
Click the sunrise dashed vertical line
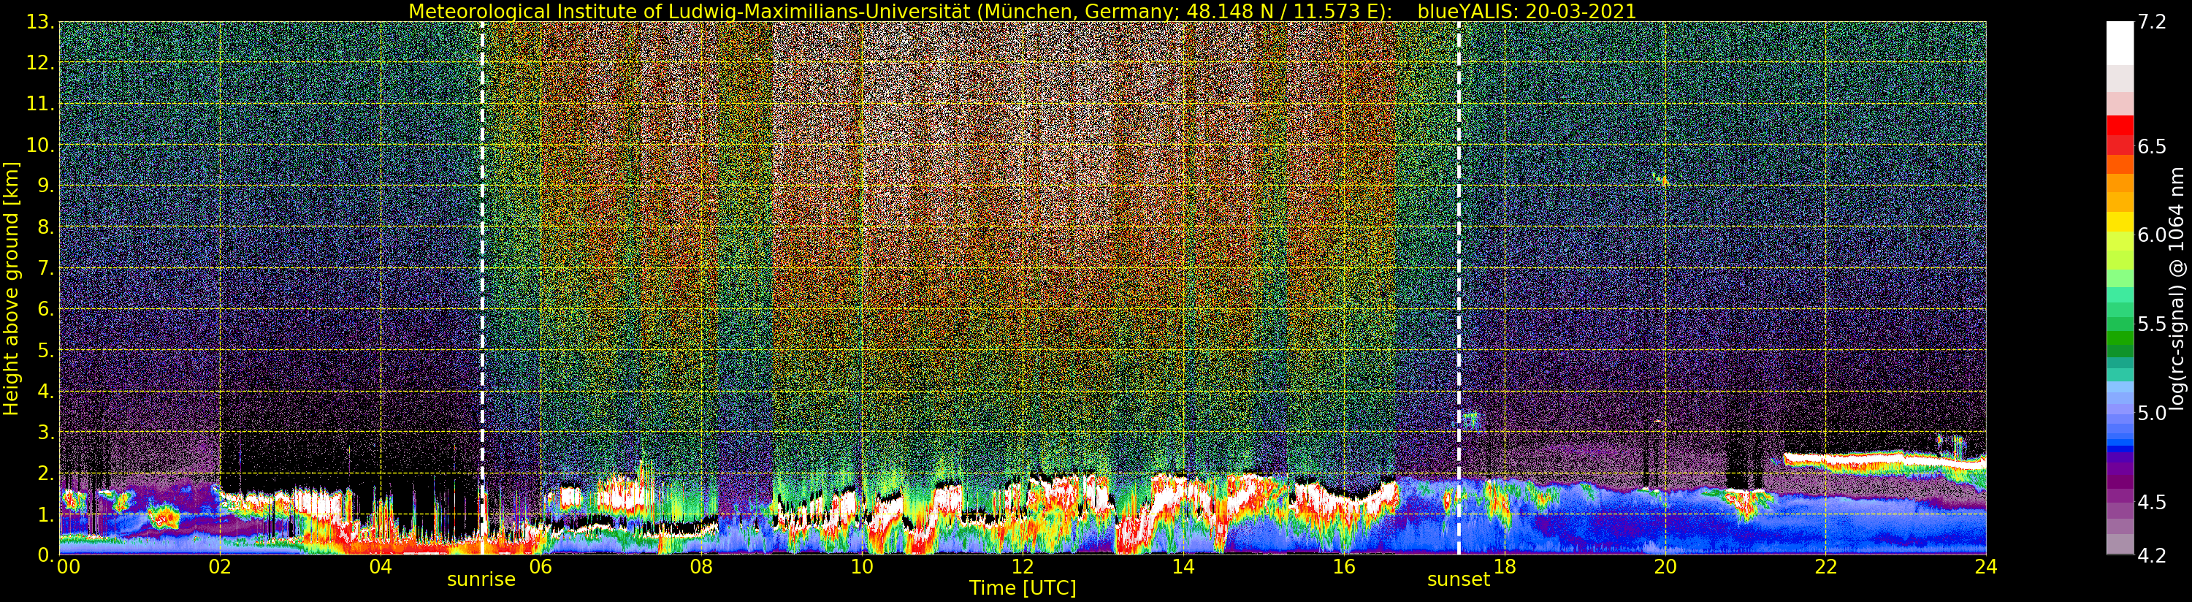(483, 256)
